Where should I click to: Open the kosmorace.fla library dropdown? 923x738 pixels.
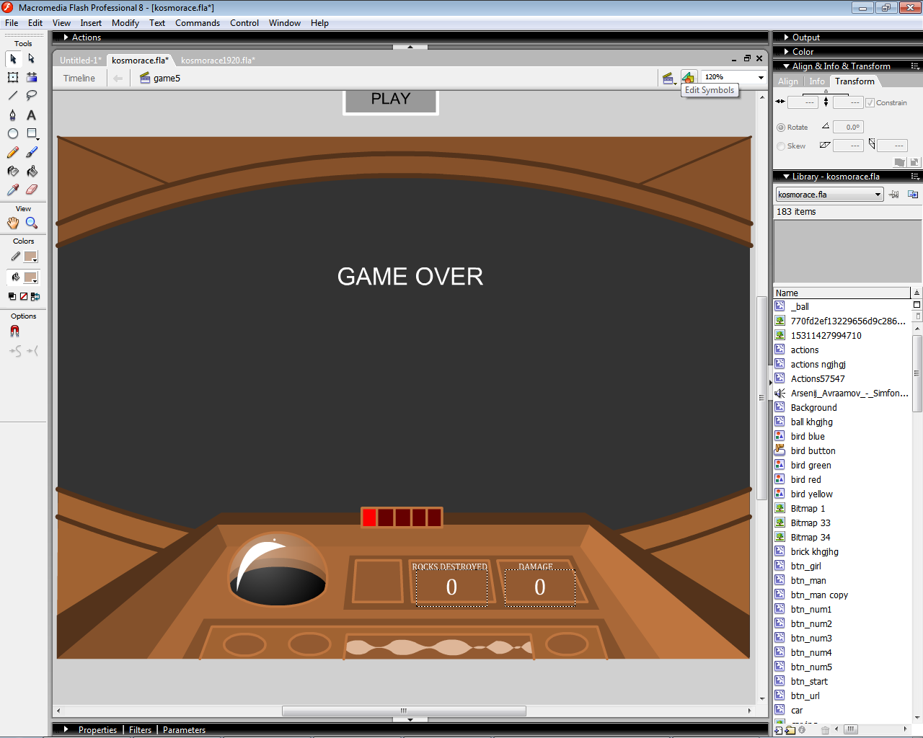[x=878, y=195]
